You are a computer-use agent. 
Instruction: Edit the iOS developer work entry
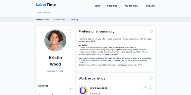(x=150, y=88)
